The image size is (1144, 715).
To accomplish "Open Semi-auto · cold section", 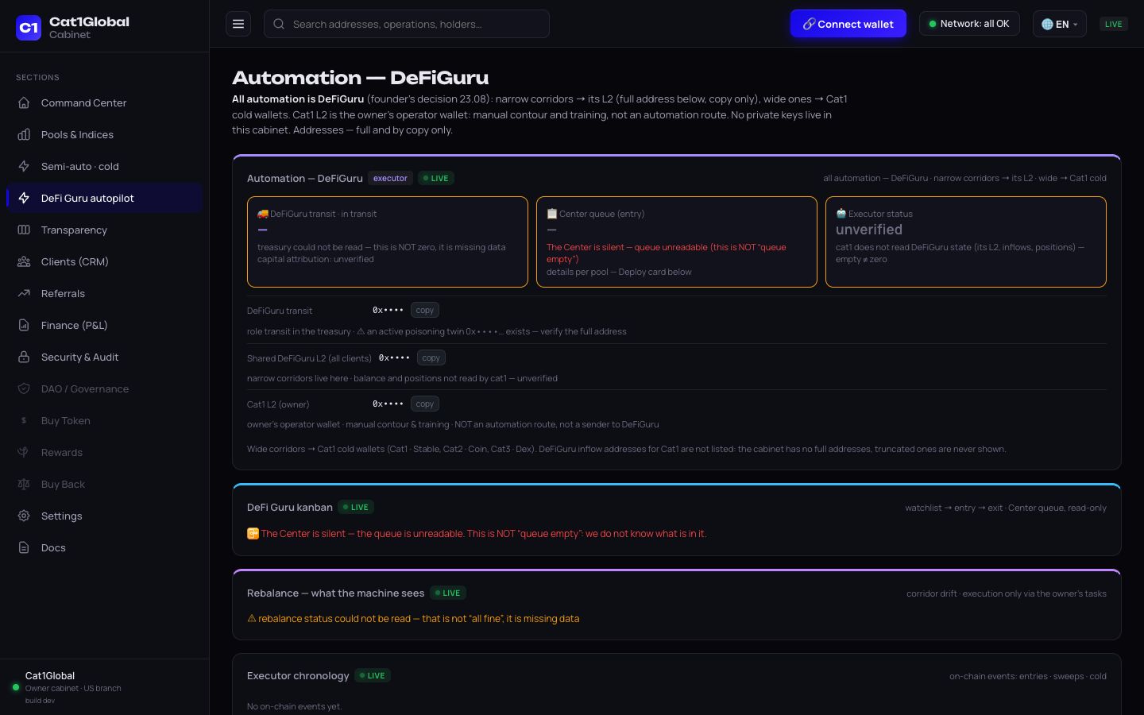I will tap(104, 166).
